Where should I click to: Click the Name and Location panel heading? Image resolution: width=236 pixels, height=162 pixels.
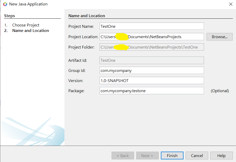click(x=87, y=16)
